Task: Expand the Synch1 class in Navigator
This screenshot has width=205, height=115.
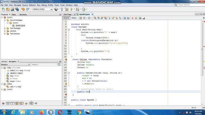Action: (2, 89)
